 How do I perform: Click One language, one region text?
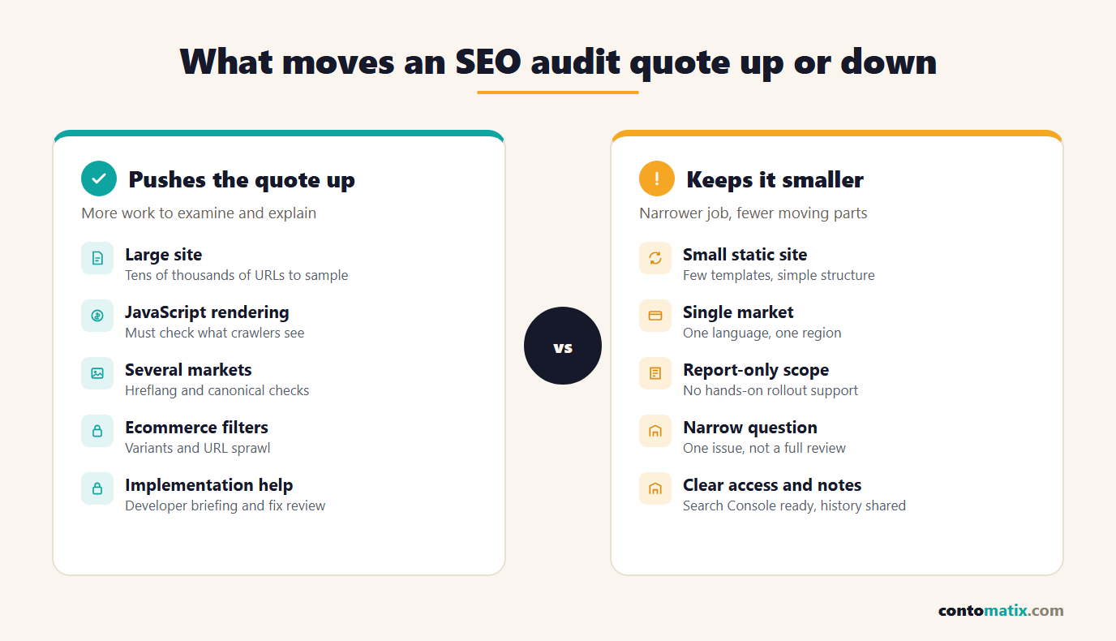point(762,333)
